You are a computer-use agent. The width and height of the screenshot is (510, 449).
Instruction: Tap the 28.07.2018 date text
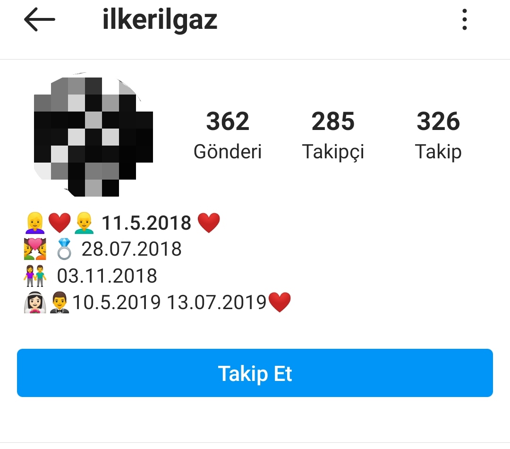(131, 249)
